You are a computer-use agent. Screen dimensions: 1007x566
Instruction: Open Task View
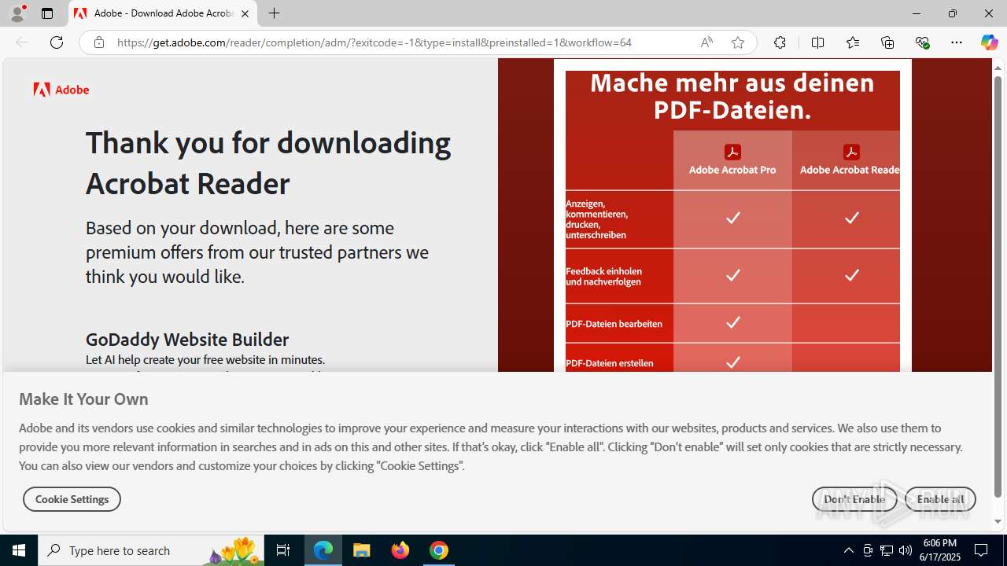283,550
